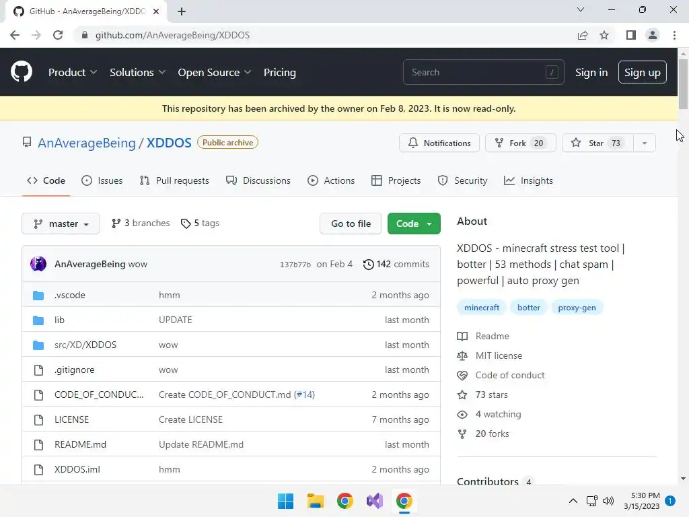
Task: Open a new browser tab with plus icon
Action: click(182, 11)
